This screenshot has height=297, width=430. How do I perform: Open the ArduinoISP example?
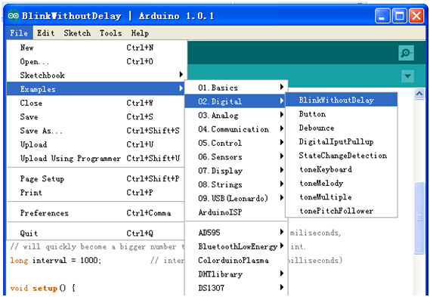click(236, 212)
